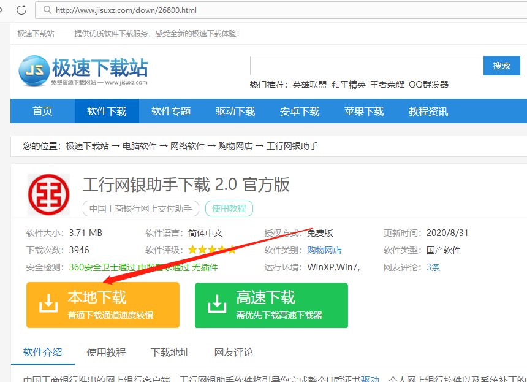Click the browser reload icon
This screenshot has width=527, height=382.
coord(21,10)
